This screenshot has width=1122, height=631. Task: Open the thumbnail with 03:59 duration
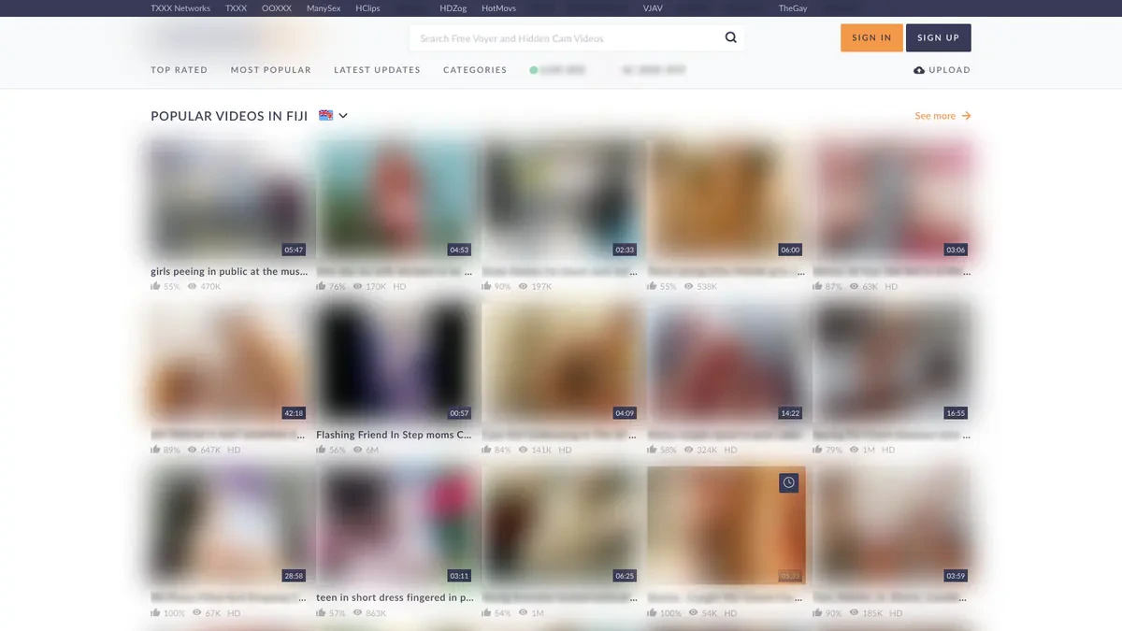coord(892,525)
